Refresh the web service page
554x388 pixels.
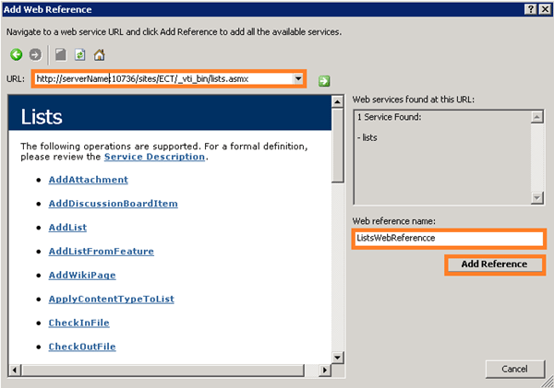pyautogui.click(x=80, y=55)
